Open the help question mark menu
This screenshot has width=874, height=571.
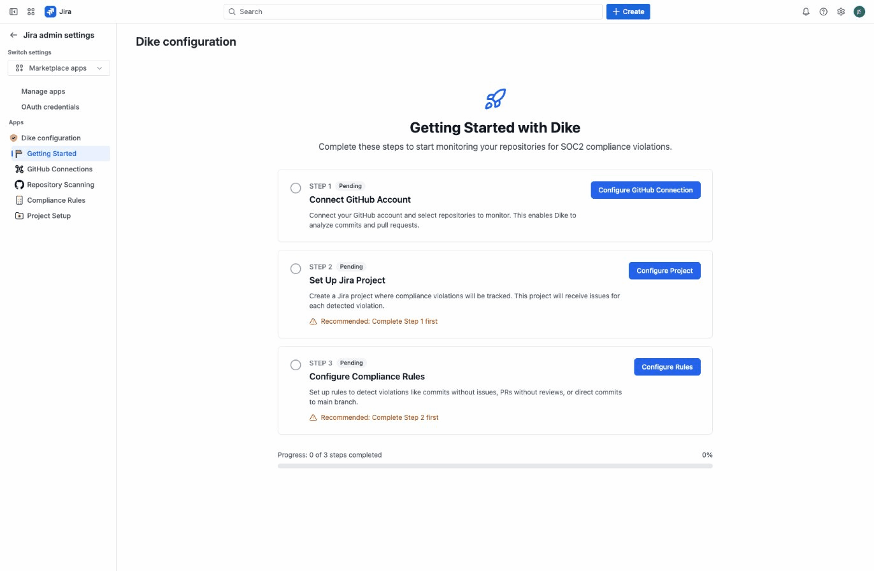pyautogui.click(x=823, y=11)
